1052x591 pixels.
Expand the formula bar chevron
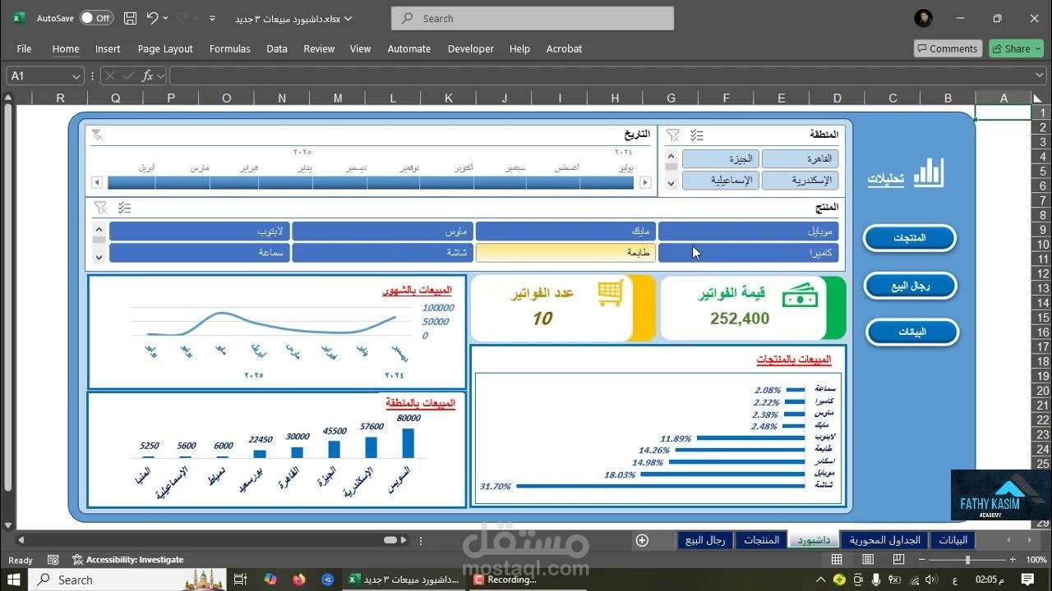click(x=1040, y=76)
